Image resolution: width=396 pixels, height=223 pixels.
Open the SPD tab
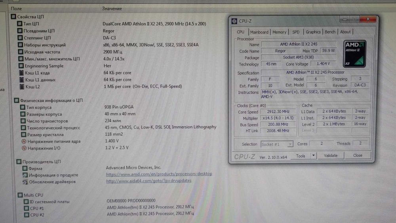[296, 32]
